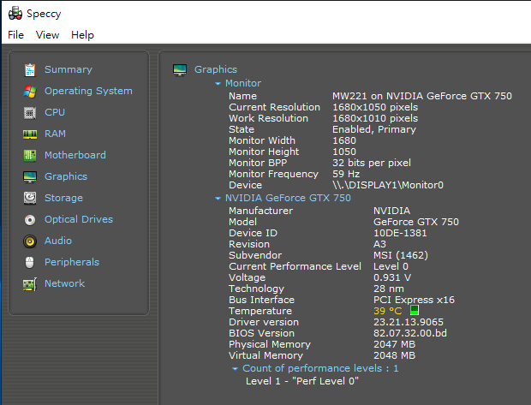
Task: Click the Optical Drives disc icon
Action: click(x=30, y=220)
